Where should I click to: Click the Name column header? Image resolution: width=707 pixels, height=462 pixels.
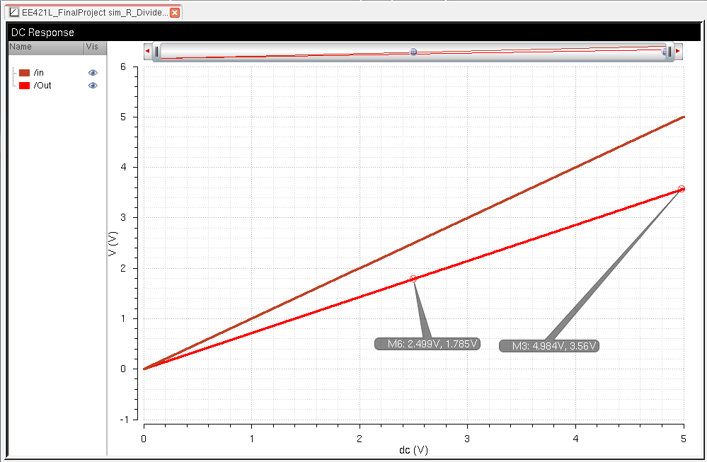46,47
